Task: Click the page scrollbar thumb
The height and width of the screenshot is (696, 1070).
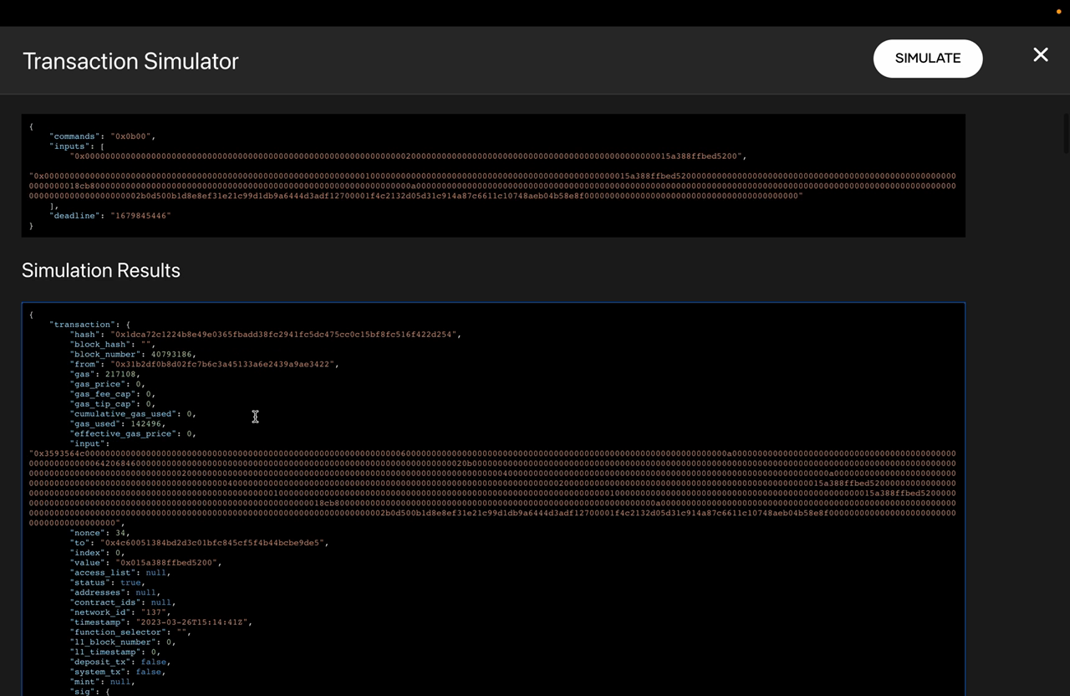Action: pos(1065,134)
